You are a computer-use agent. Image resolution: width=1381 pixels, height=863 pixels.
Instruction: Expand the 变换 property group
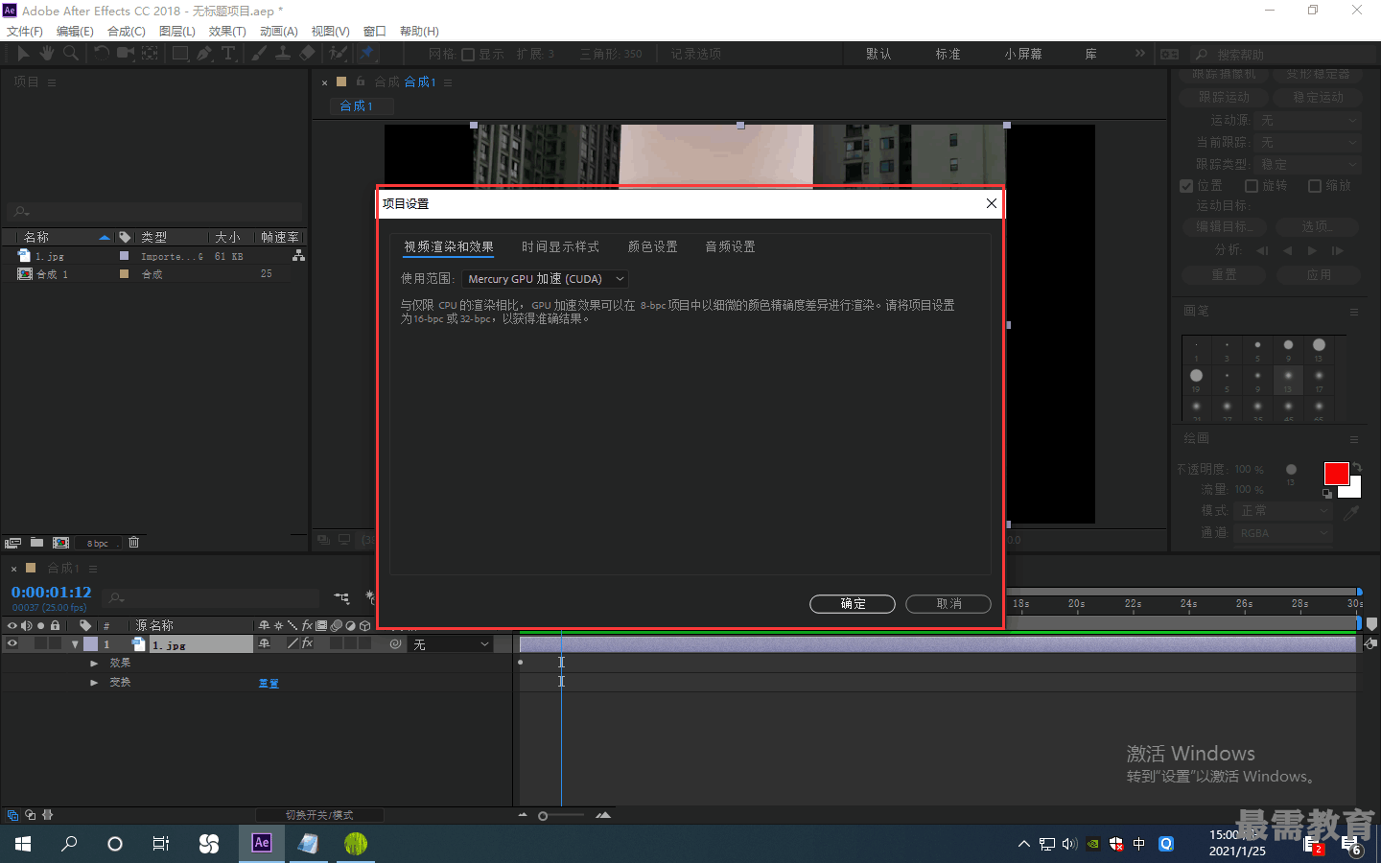click(94, 683)
